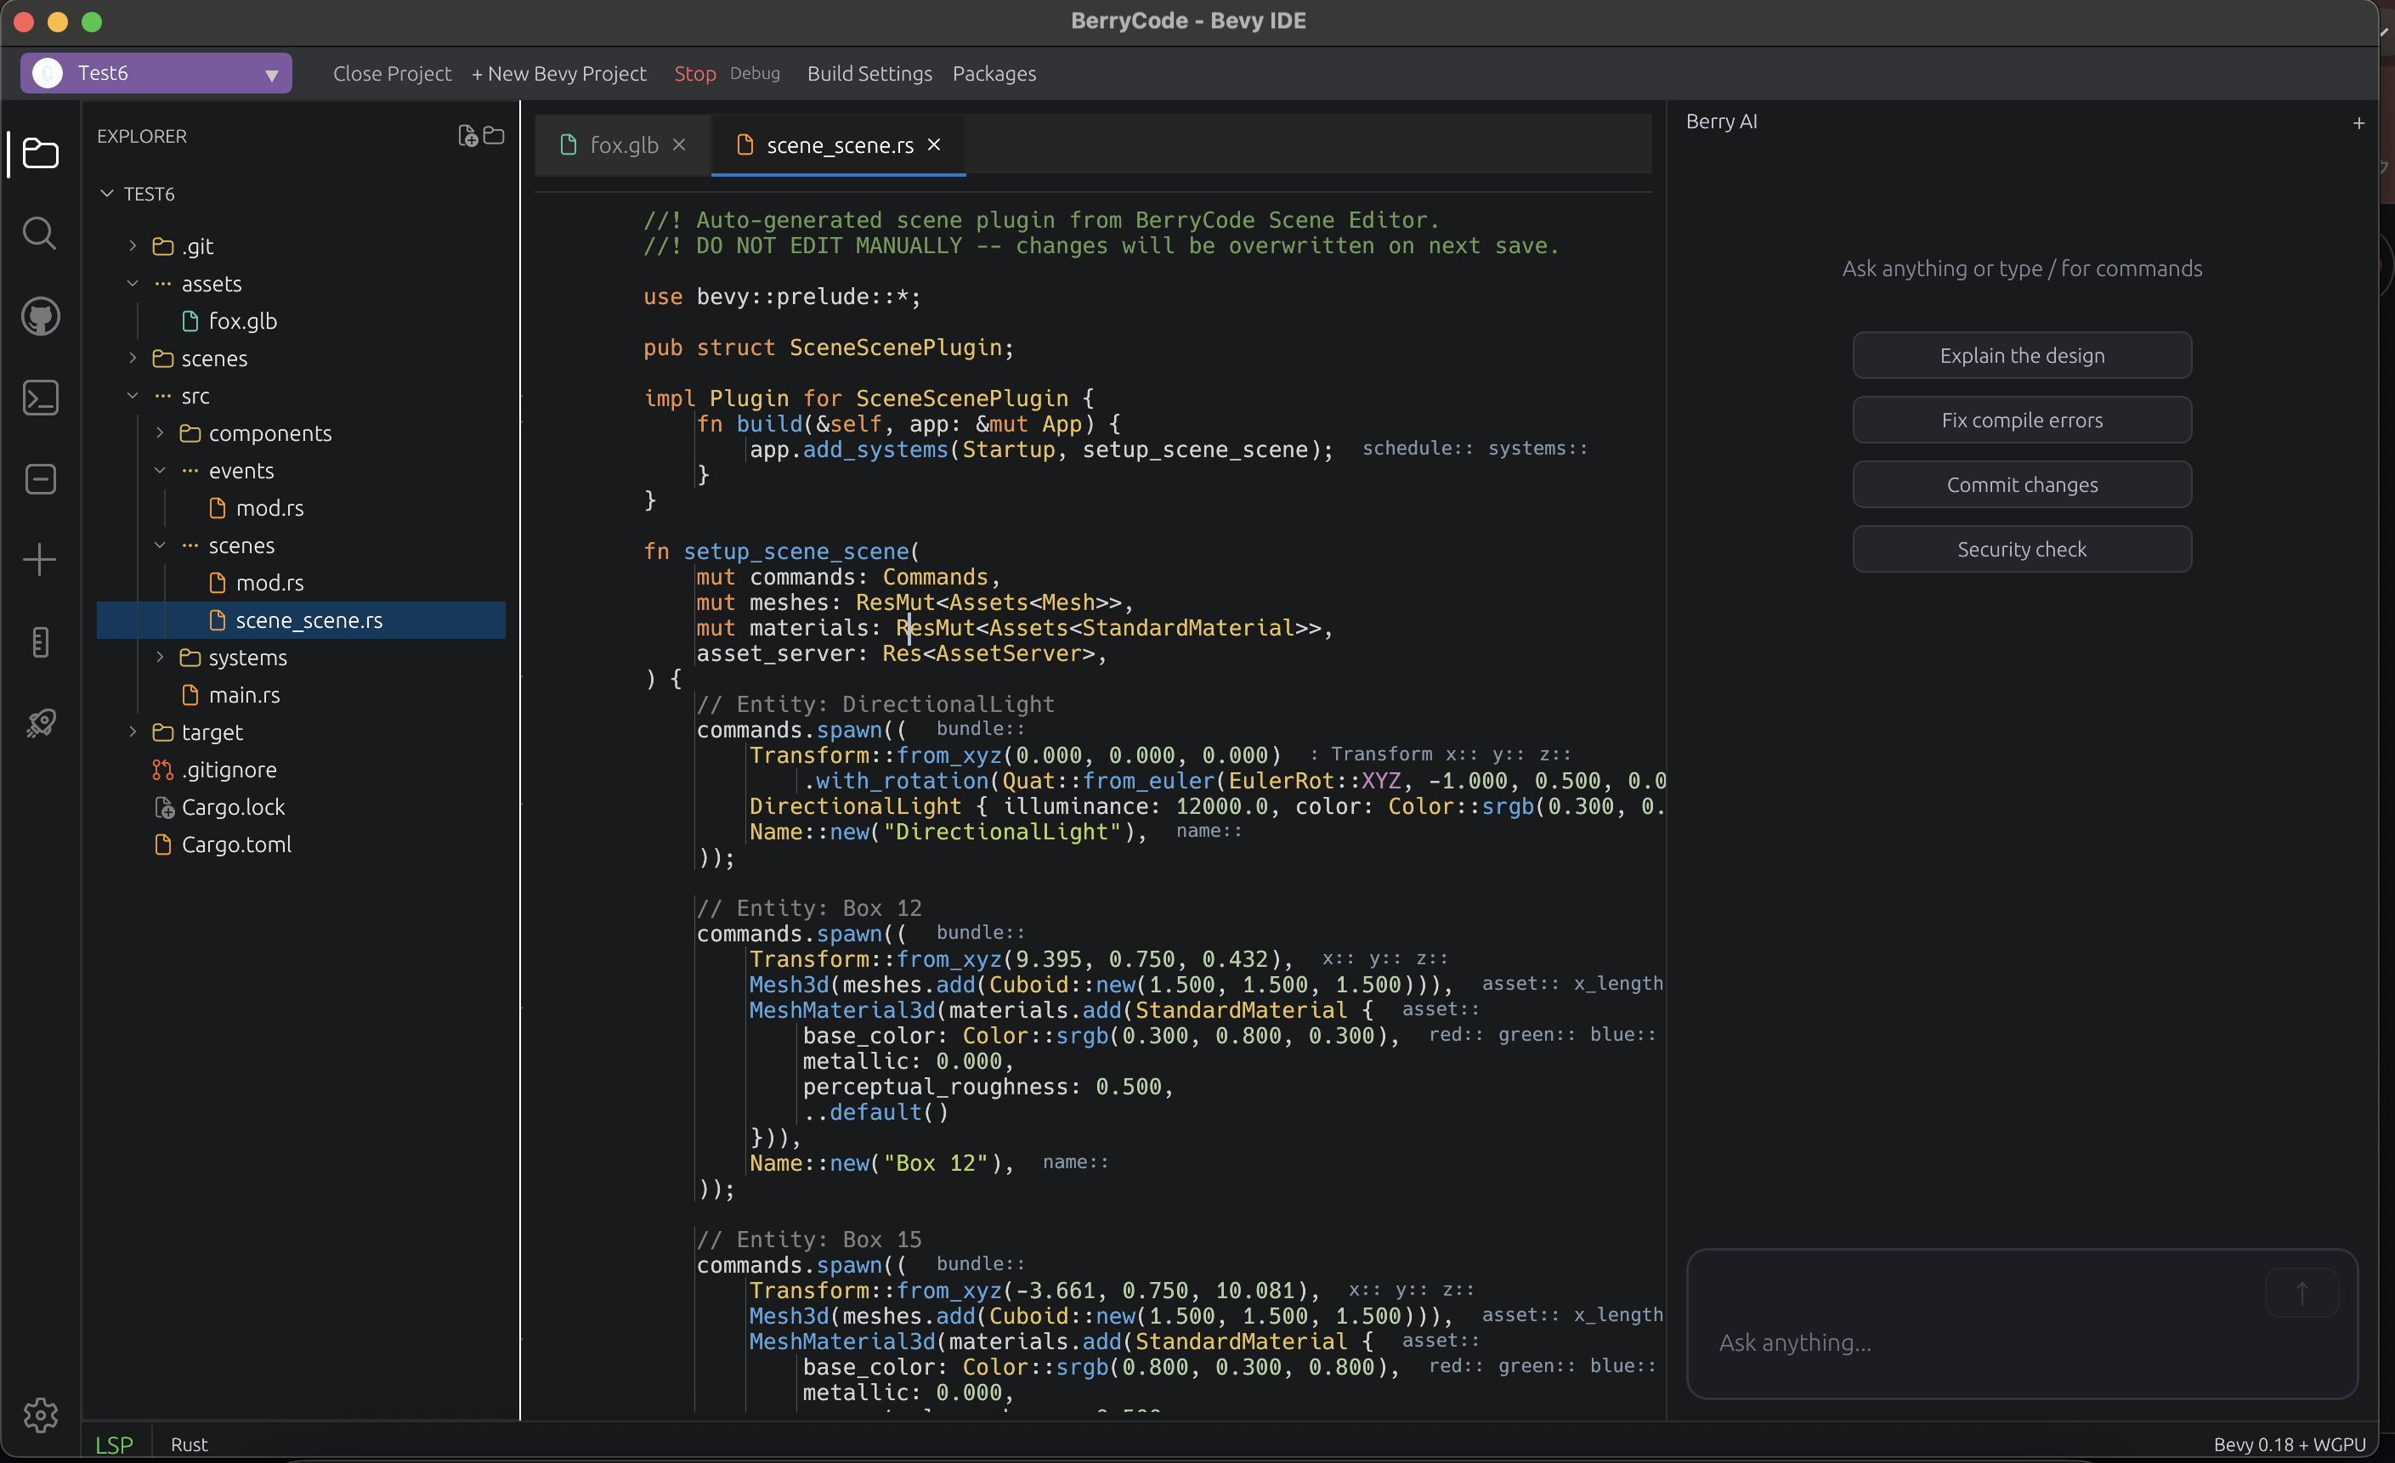This screenshot has width=2395, height=1463.
Task: Select the scene_scene.rs editor tab
Action: pos(839,144)
